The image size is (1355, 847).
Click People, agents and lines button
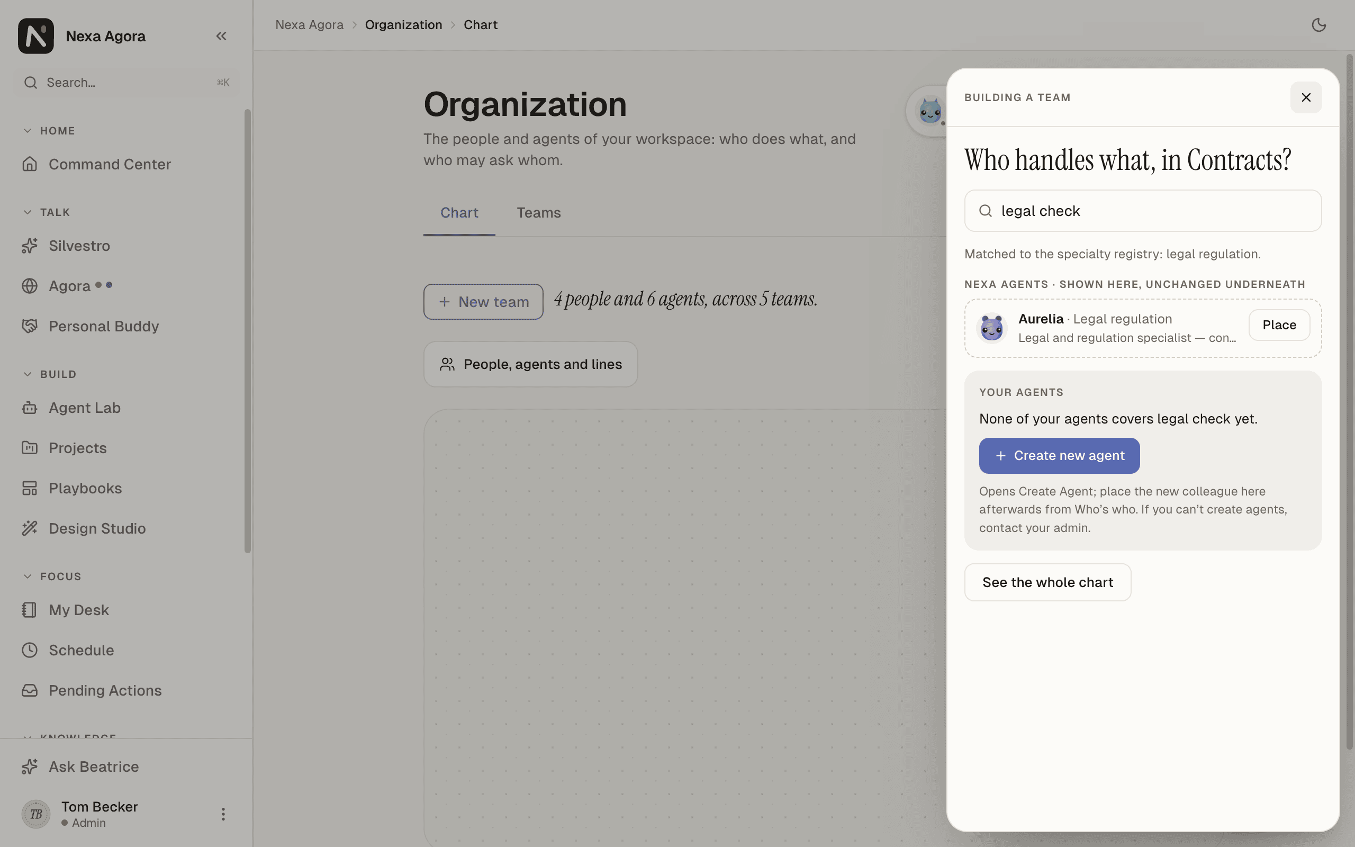point(530,364)
